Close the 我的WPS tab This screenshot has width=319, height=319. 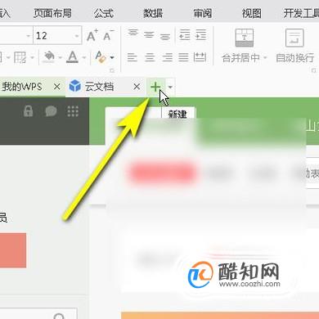57,87
